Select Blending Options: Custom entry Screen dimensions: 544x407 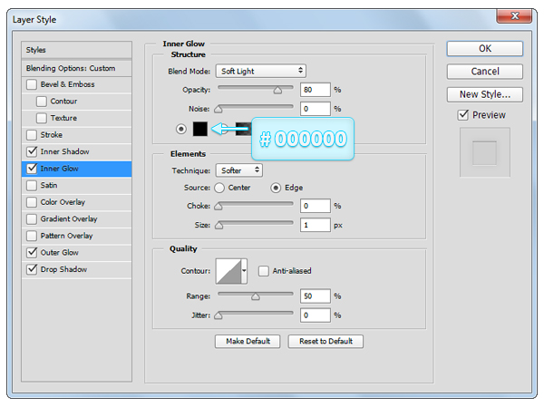coord(76,68)
